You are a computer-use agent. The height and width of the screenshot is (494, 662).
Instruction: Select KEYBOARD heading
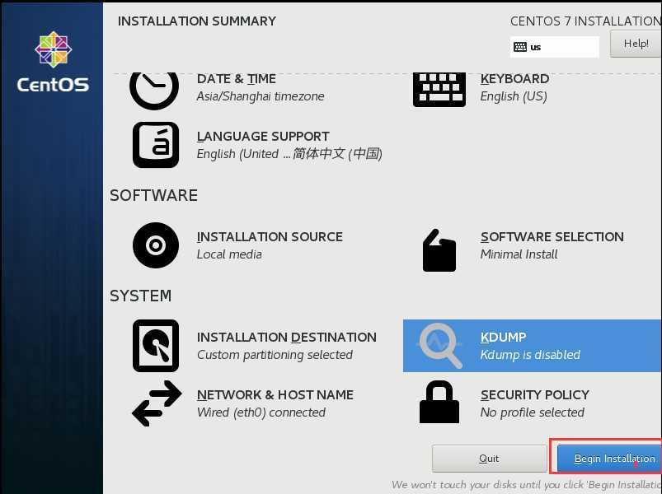(514, 79)
